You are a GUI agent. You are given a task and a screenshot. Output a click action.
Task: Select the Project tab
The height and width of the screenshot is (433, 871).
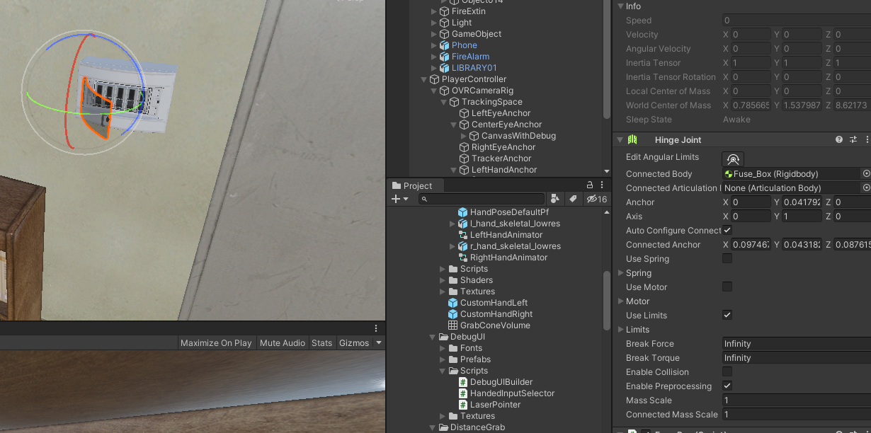click(411, 186)
